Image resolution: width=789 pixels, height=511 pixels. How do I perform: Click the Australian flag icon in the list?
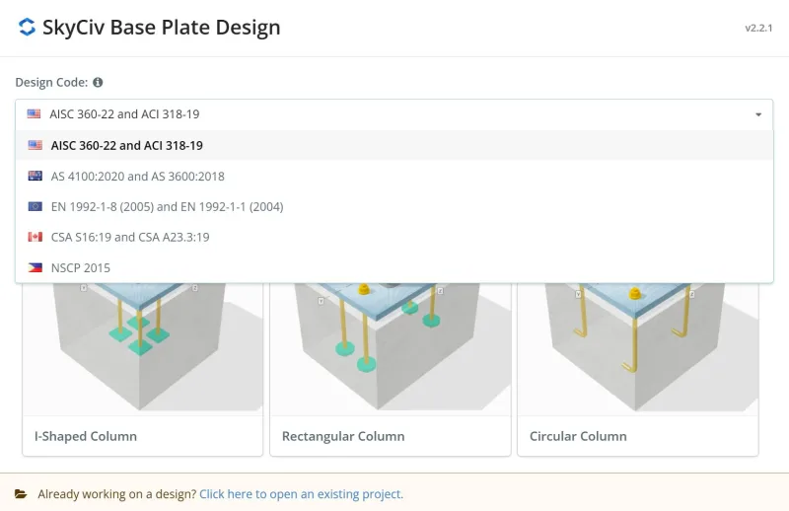click(x=36, y=177)
